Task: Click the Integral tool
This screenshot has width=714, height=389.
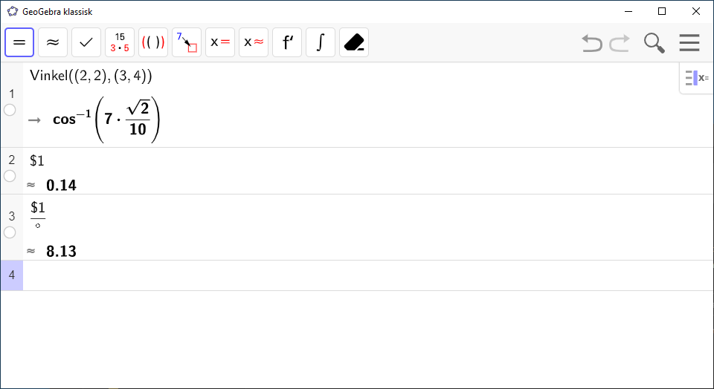Action: point(321,42)
